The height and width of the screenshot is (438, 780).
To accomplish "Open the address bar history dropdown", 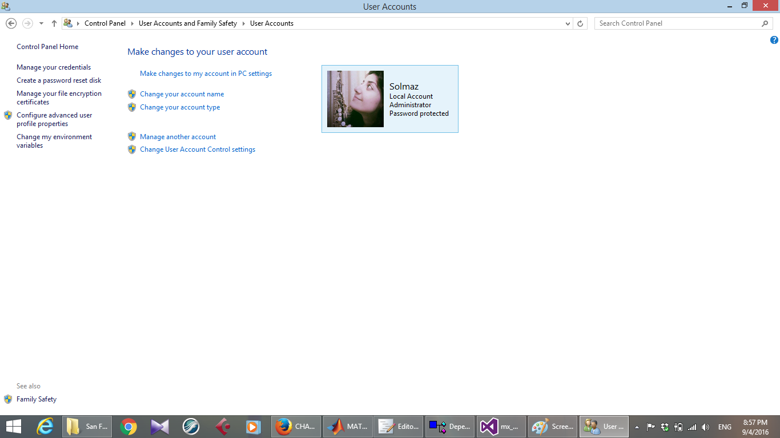I will tap(568, 23).
